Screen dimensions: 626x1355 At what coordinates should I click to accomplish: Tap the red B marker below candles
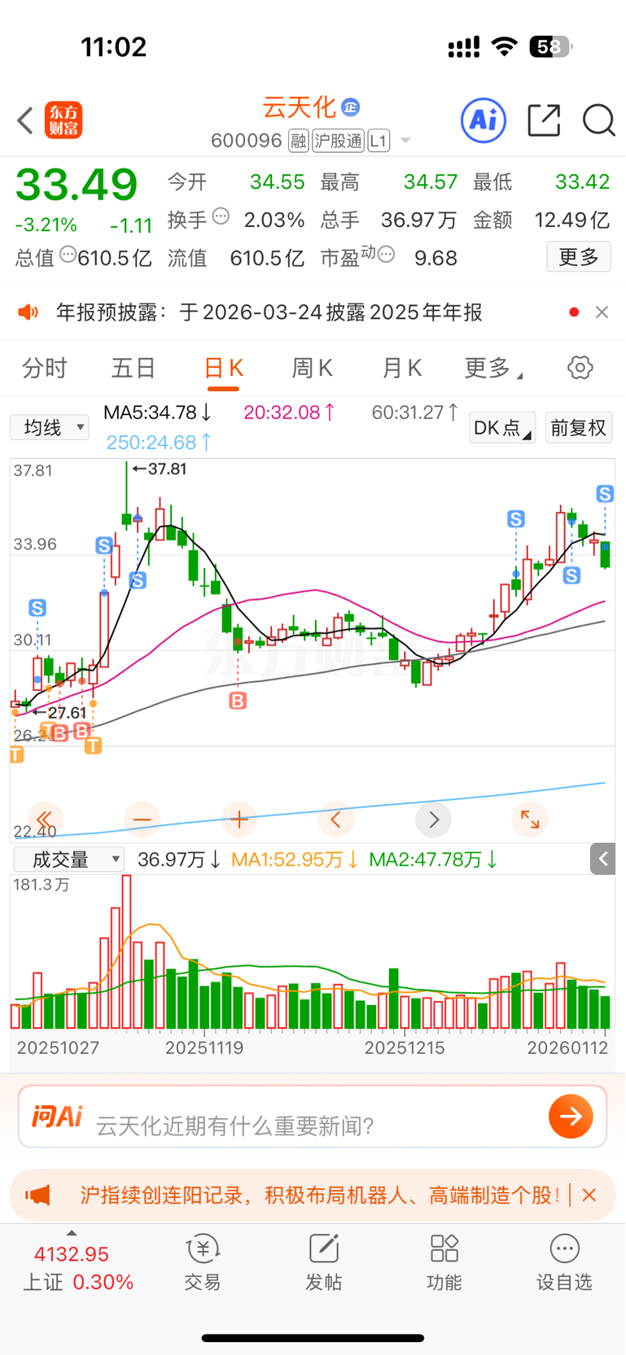tap(238, 701)
